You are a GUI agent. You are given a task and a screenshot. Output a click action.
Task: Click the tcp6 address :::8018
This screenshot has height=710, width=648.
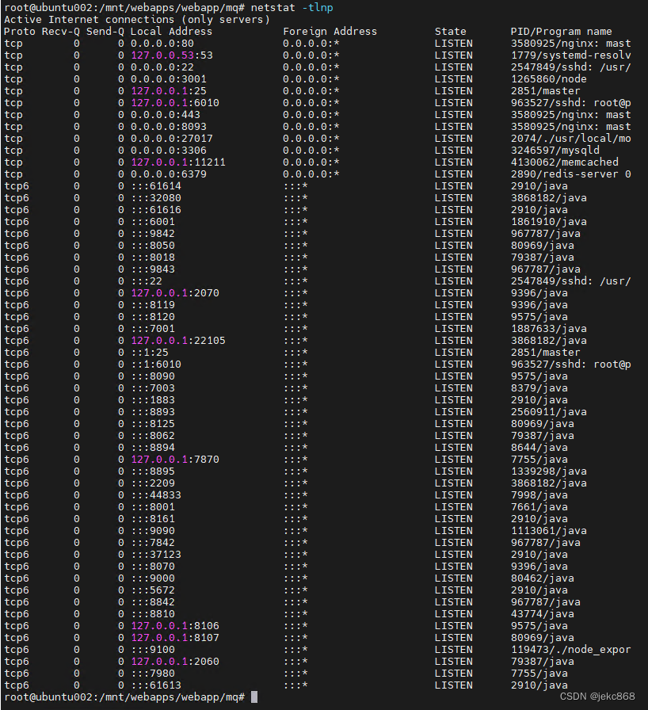(x=153, y=258)
